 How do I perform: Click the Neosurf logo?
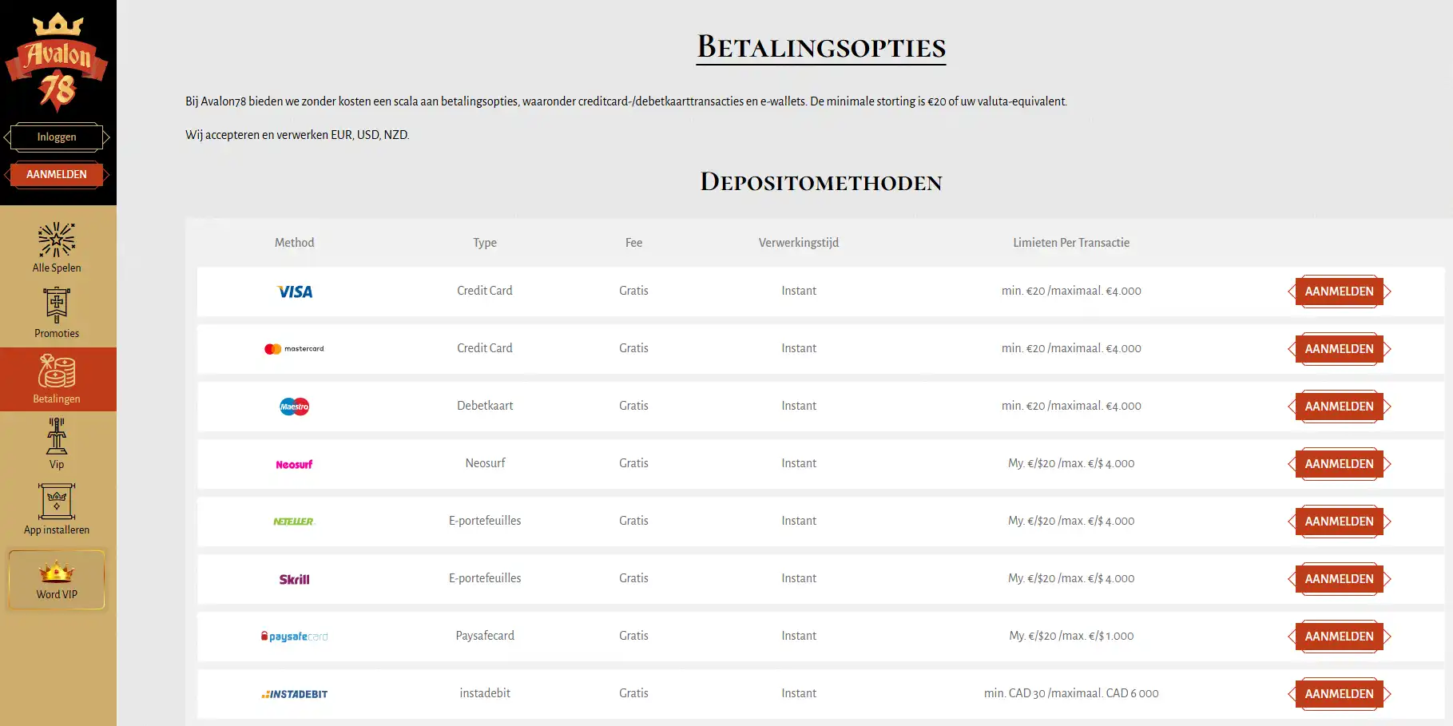click(x=294, y=464)
